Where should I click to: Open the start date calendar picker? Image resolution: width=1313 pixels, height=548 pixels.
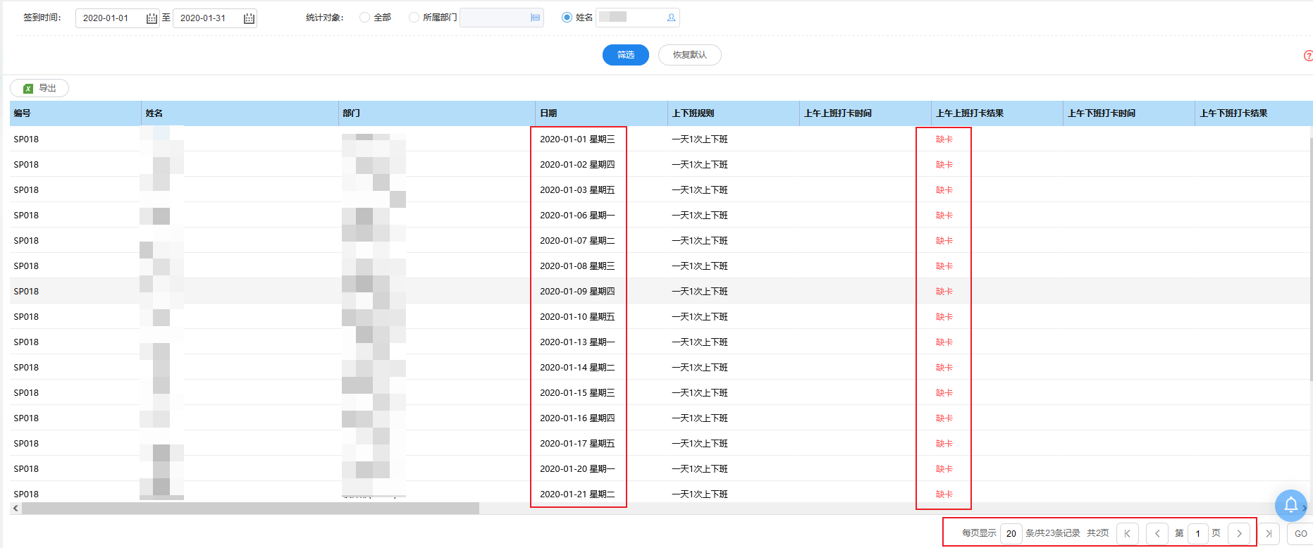pos(152,18)
